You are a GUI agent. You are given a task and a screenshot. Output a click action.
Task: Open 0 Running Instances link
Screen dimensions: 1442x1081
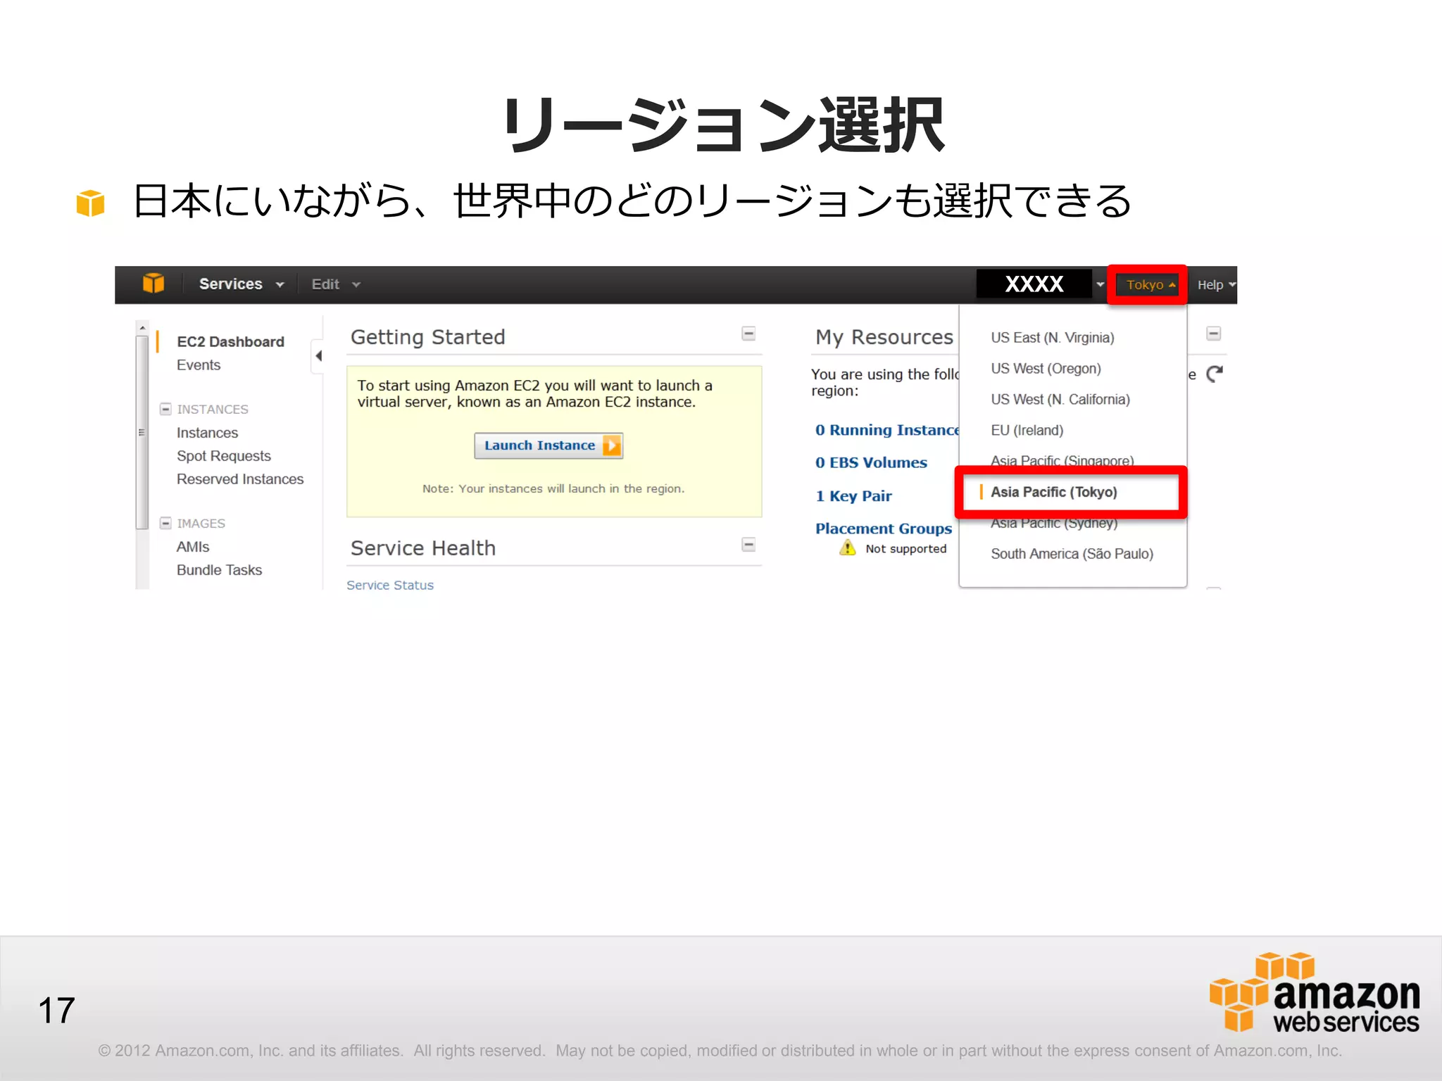(x=887, y=430)
